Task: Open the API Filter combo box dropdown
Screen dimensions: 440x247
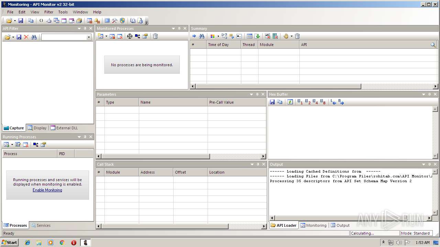Action: (89, 37)
